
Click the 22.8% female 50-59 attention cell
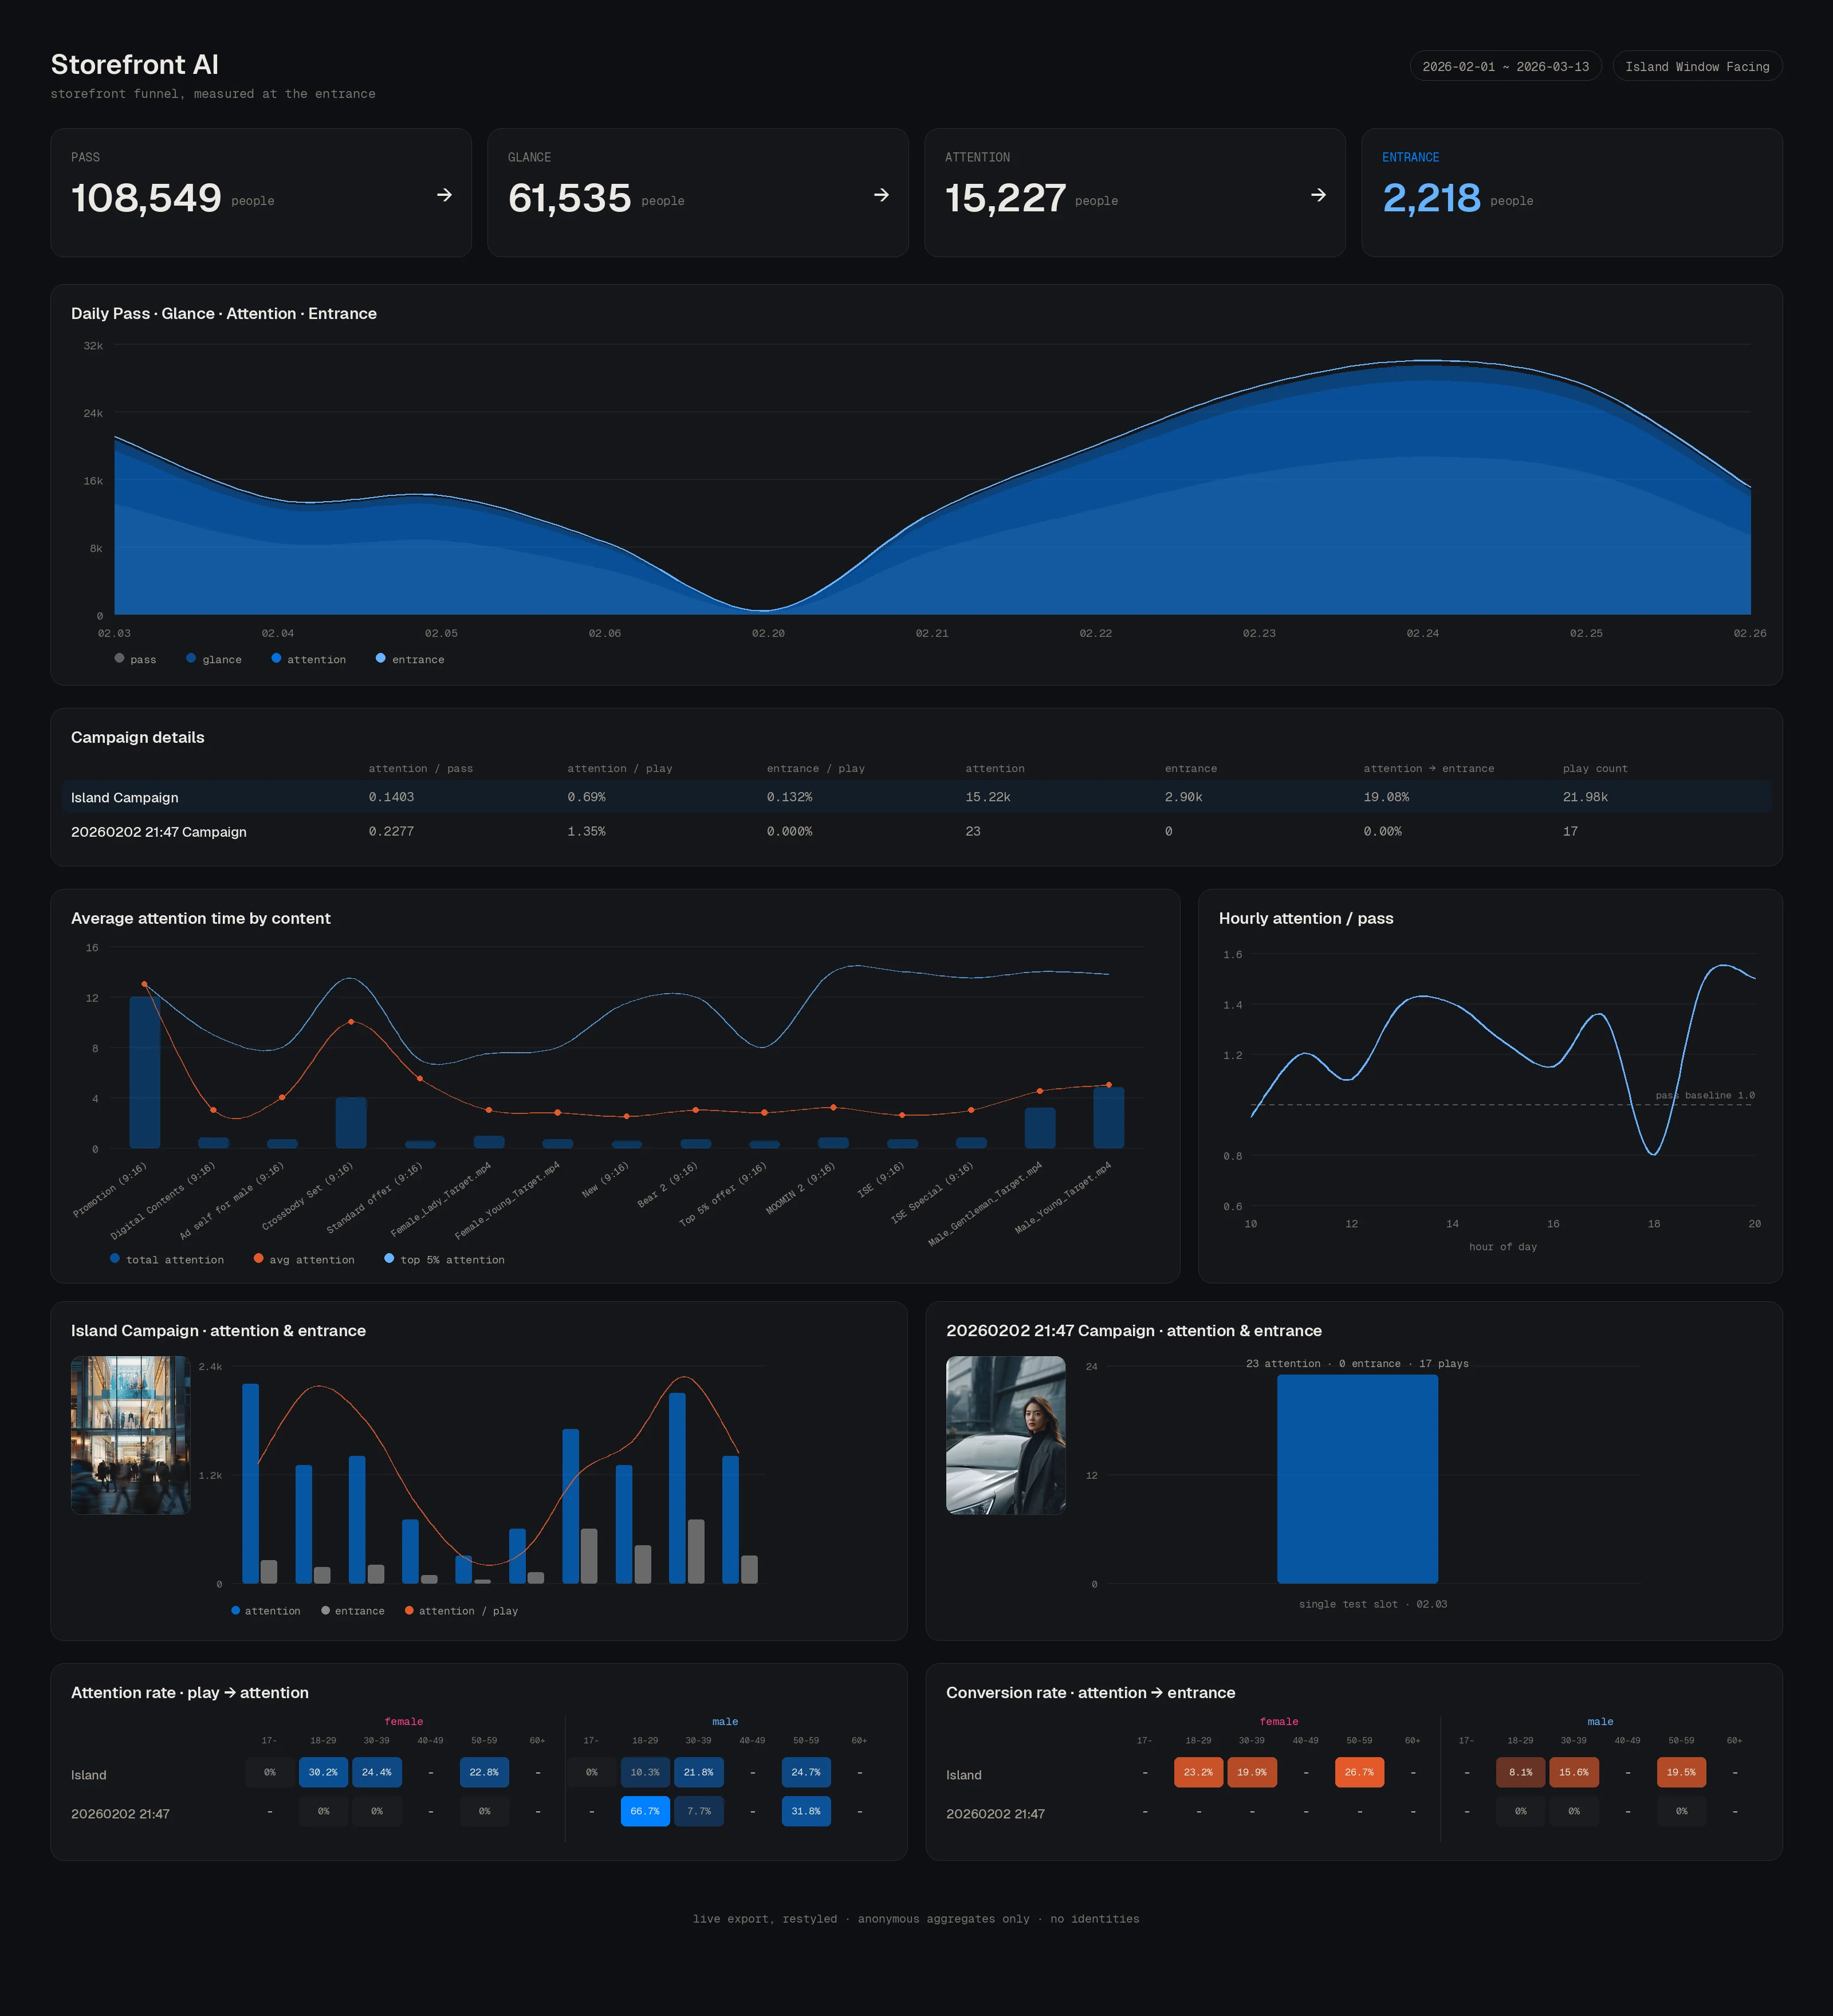(484, 1772)
